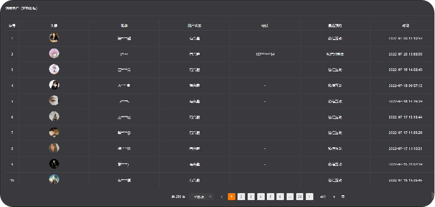Click the dark avatar in row 9

coord(54,164)
